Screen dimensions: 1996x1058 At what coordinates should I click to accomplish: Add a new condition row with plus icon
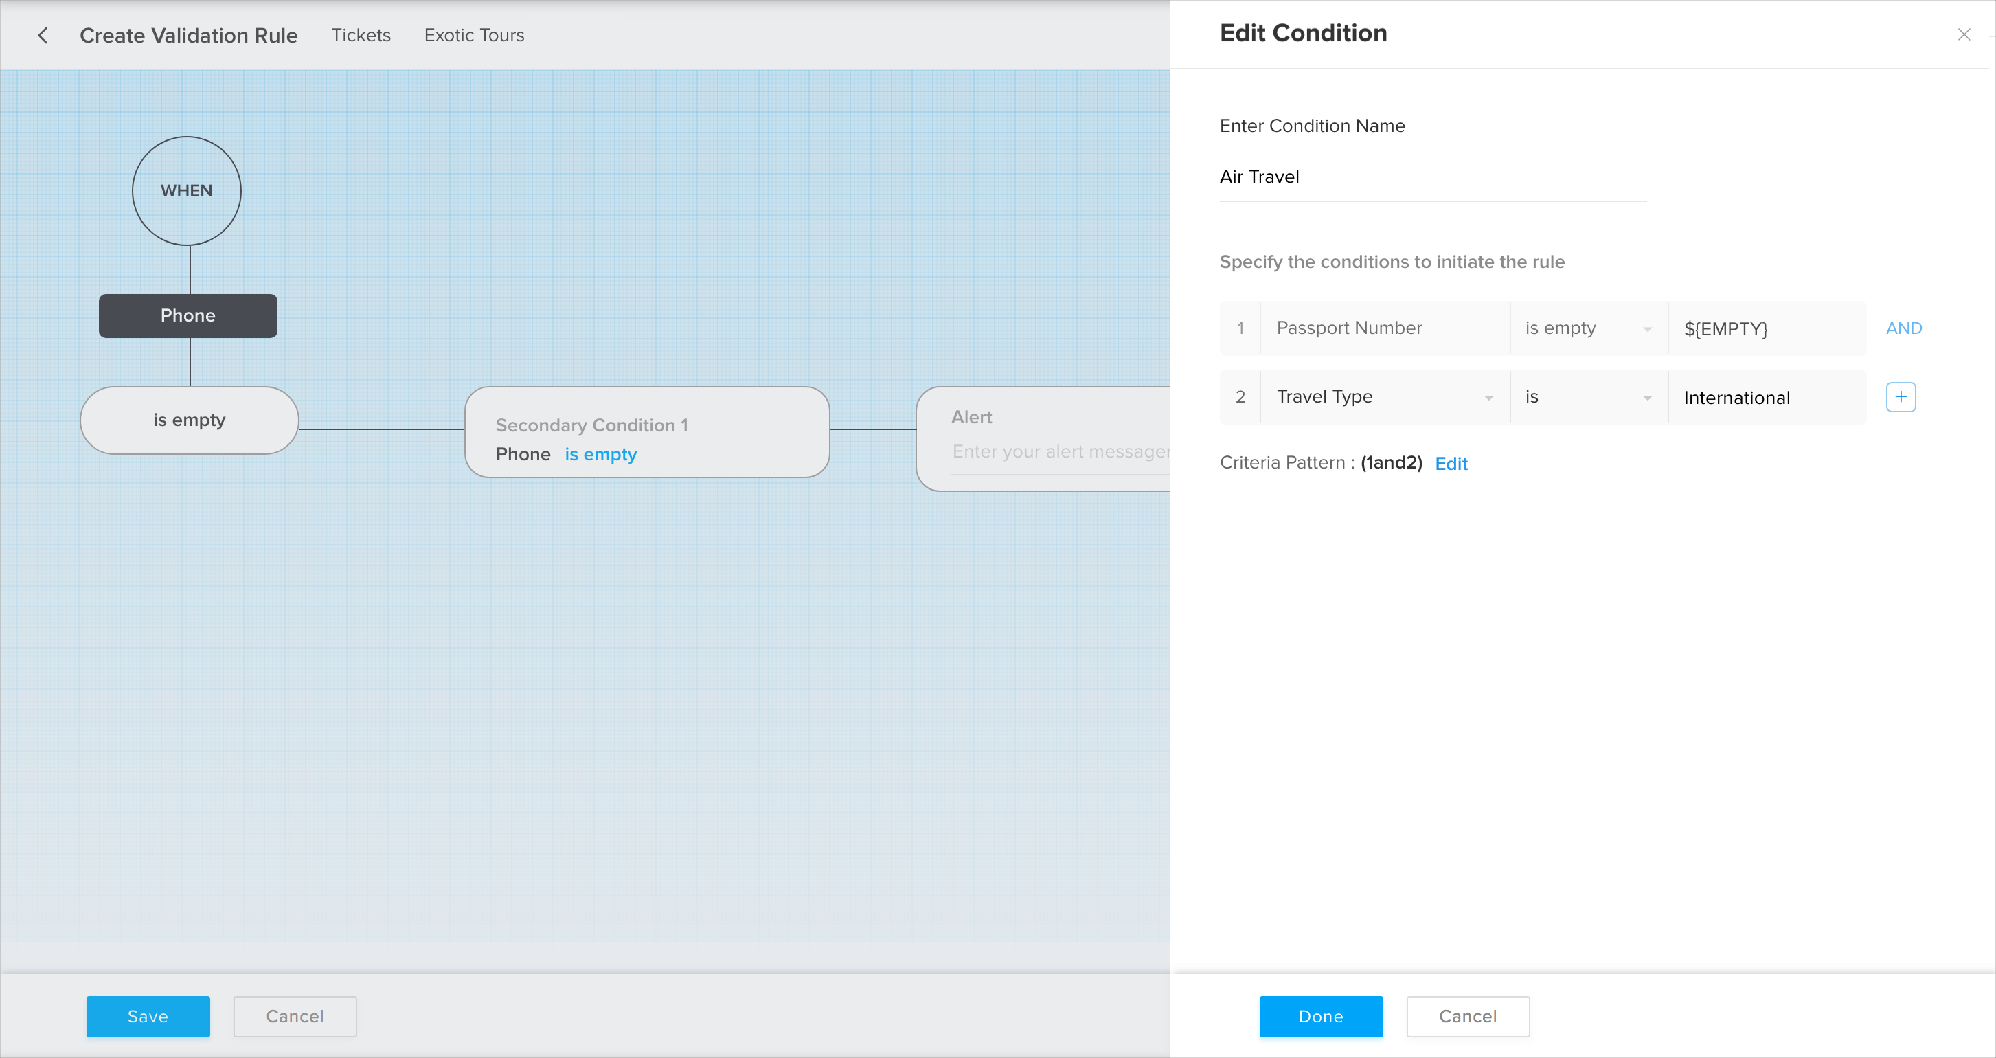tap(1900, 397)
